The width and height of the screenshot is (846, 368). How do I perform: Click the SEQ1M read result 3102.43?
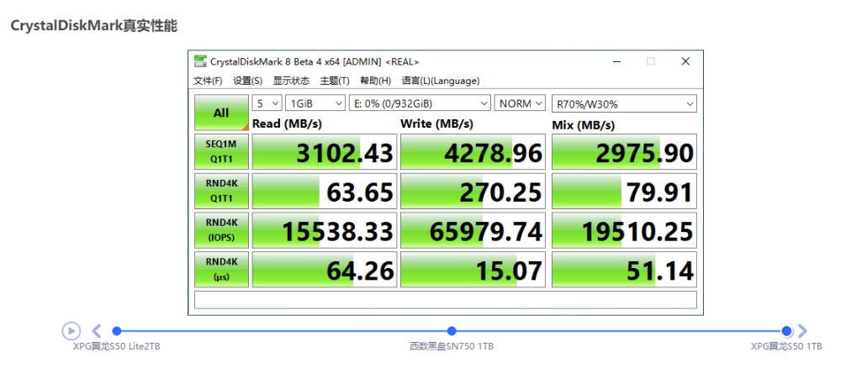[x=325, y=152]
